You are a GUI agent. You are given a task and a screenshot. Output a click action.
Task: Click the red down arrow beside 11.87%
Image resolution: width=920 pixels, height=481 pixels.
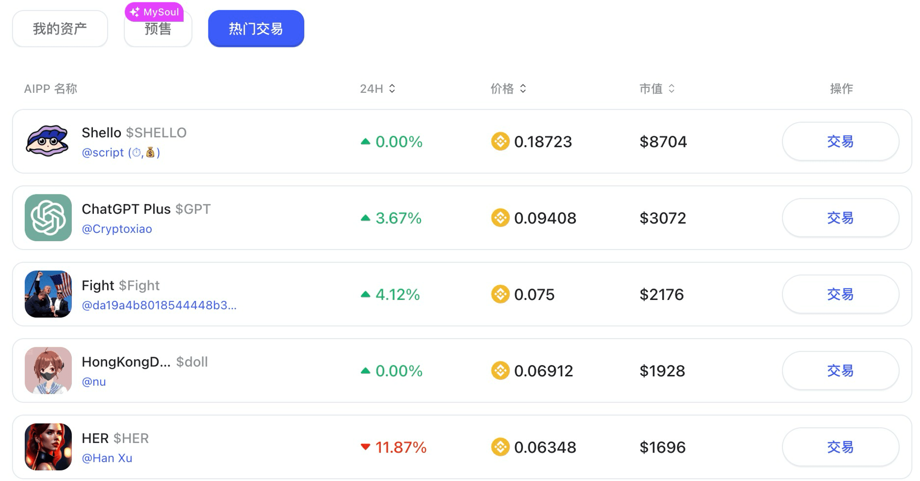pyautogui.click(x=365, y=447)
